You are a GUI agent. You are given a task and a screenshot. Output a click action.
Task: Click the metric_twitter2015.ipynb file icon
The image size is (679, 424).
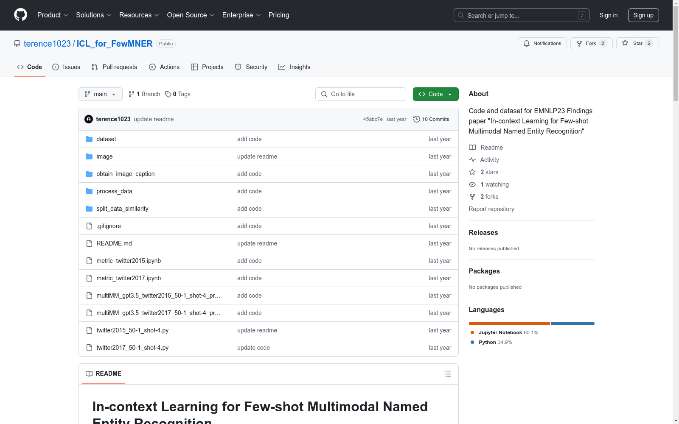click(89, 261)
